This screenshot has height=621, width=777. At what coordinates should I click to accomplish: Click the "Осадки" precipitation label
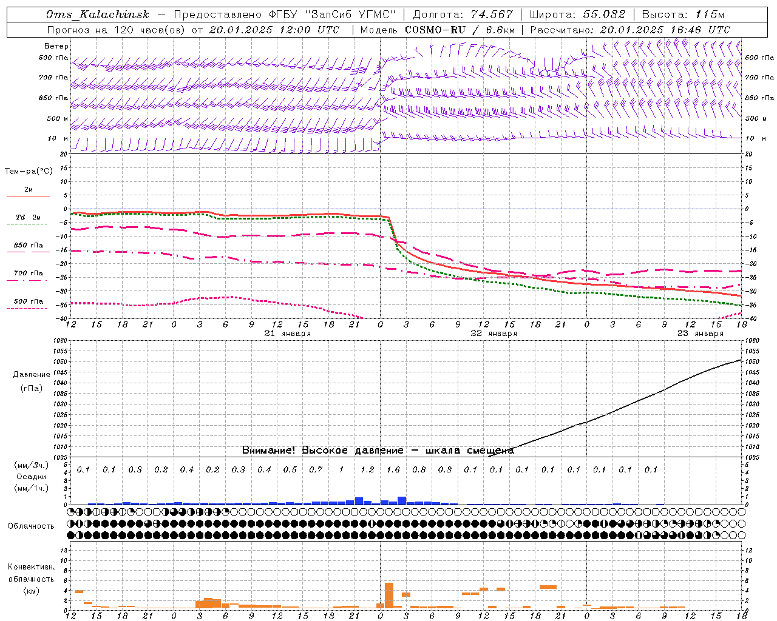point(32,477)
